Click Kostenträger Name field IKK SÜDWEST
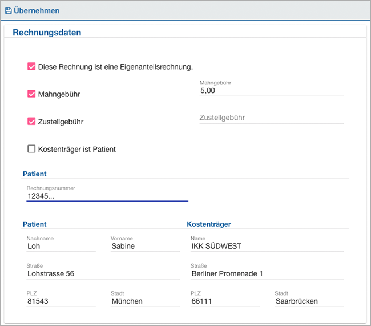The height and width of the screenshot is (326, 371). [267, 246]
